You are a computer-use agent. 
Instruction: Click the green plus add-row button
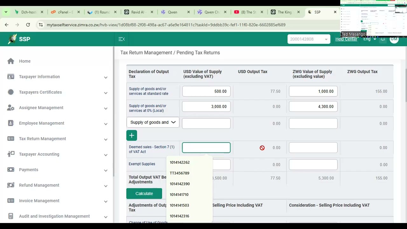(x=132, y=135)
